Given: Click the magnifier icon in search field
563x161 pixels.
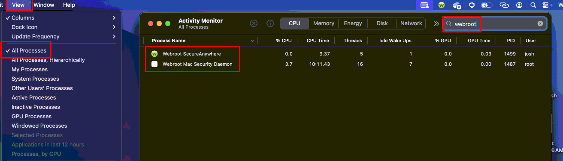Looking at the screenshot, I should 449,24.
